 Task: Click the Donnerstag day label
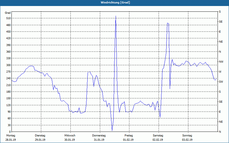pos(99,136)
